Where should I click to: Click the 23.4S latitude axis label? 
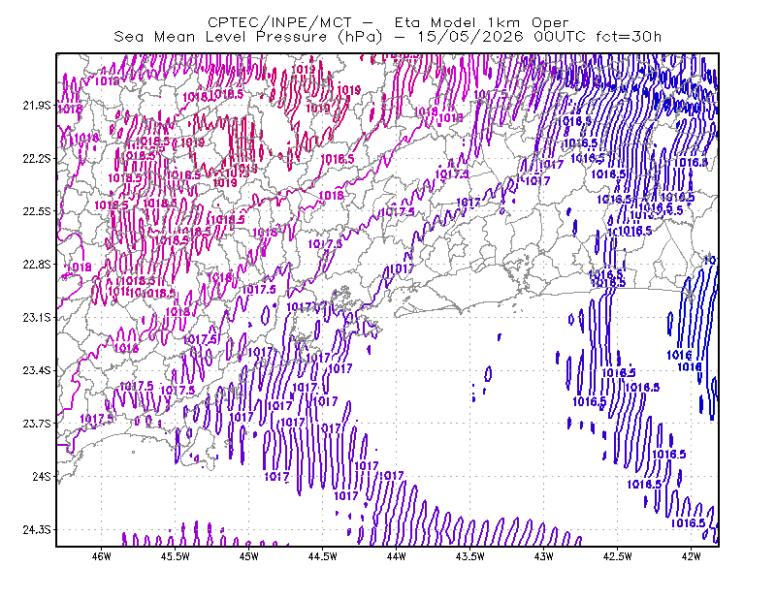pos(37,370)
